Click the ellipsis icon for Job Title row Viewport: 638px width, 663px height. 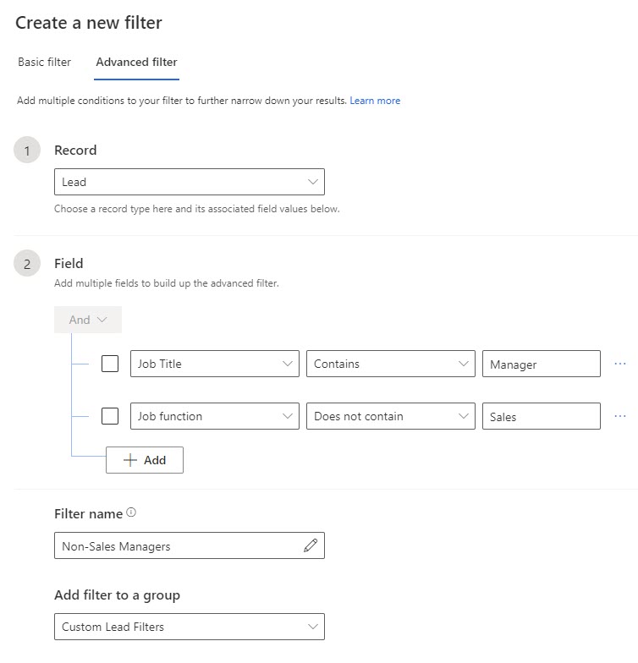pos(619,364)
